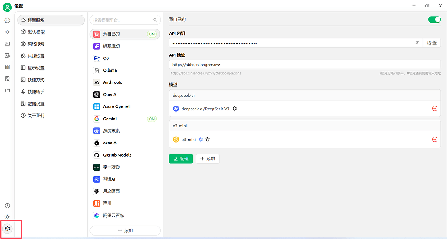Open settings gear for o3-mini model

coord(207,139)
